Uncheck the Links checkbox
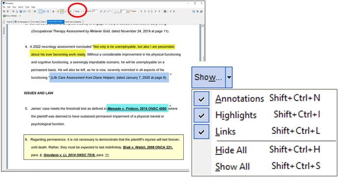This screenshot has width=338, height=177. point(201,131)
